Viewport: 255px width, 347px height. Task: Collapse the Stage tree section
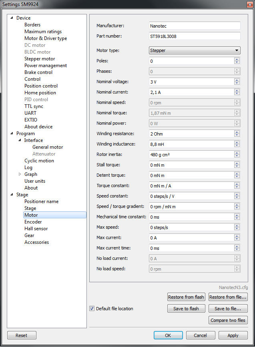click(12, 195)
